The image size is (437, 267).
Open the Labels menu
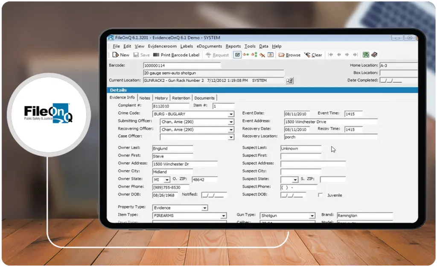point(186,46)
